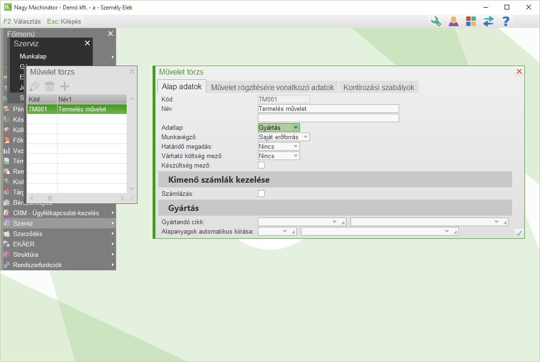Open the wrench settings icon
The width and height of the screenshot is (540, 362).
pyautogui.click(x=436, y=21)
